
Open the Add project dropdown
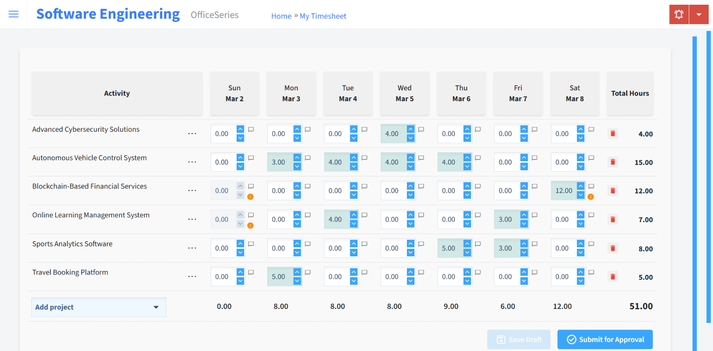98,307
